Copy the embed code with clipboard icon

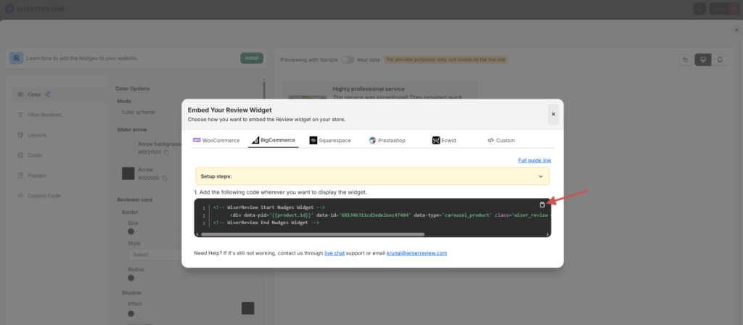(x=542, y=205)
